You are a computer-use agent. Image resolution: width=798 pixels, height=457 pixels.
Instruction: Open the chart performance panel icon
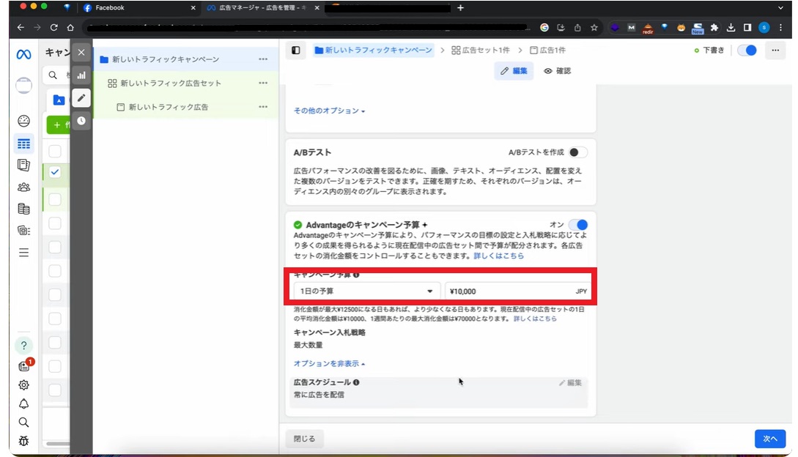81,75
